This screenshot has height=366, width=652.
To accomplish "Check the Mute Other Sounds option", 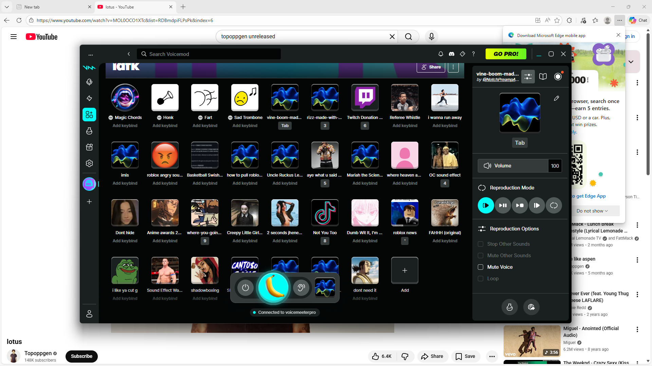I will coord(481,256).
